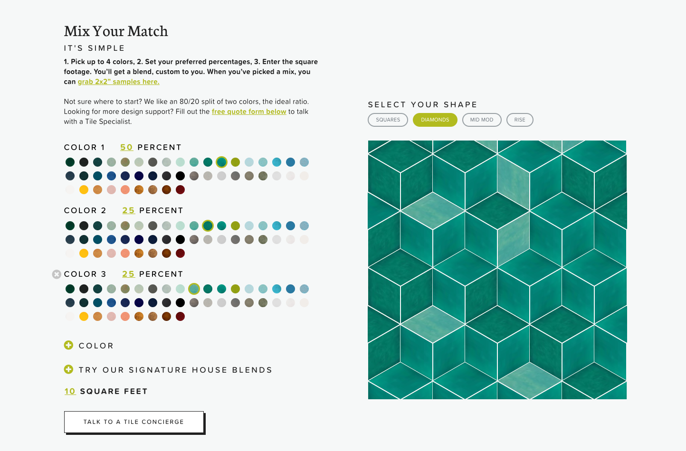Edit Color 1 percent value of 50
Image resolution: width=686 pixels, height=451 pixels.
(x=126, y=147)
